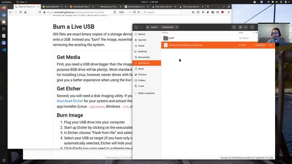Viewport: 292px width, 164px height.
Task: Open Recent in Files sidebar
Action: tap(147, 34)
